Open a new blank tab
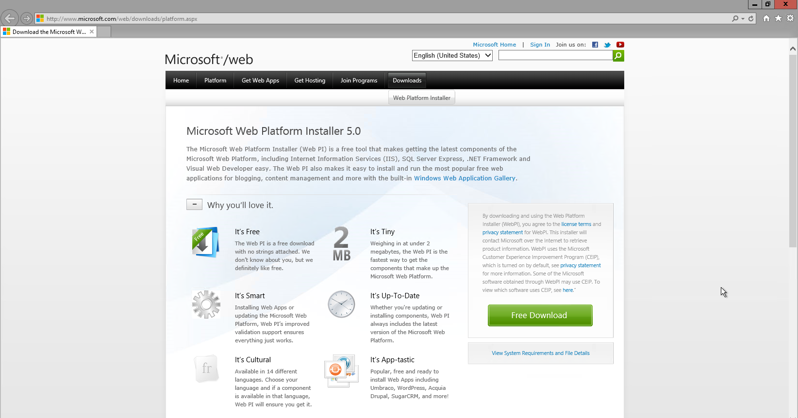Screen dimensions: 798x418 104,32
